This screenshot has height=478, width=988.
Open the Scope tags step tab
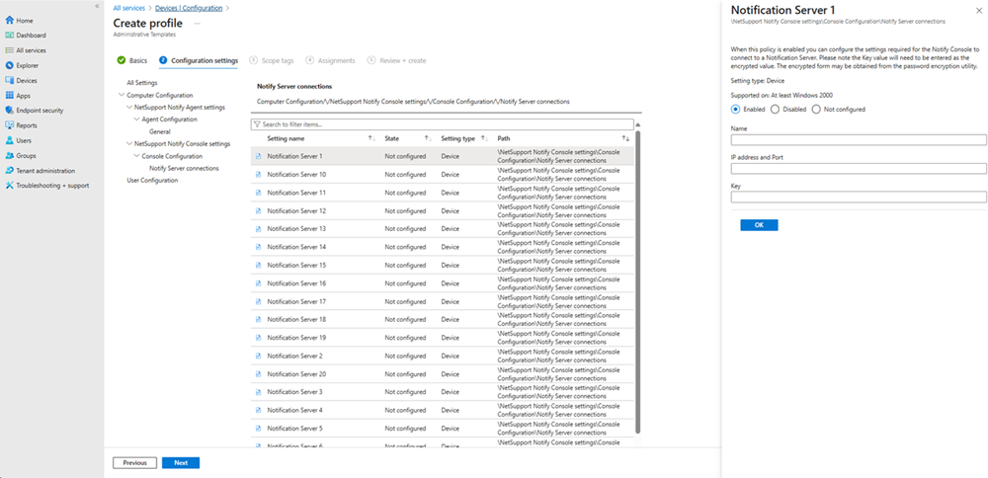(x=272, y=60)
